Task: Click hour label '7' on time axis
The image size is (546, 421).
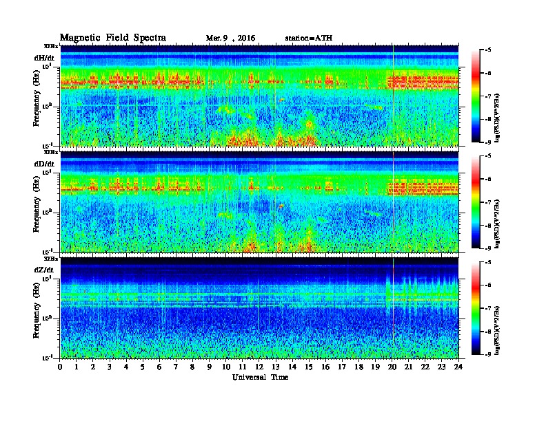Action: tap(176, 367)
